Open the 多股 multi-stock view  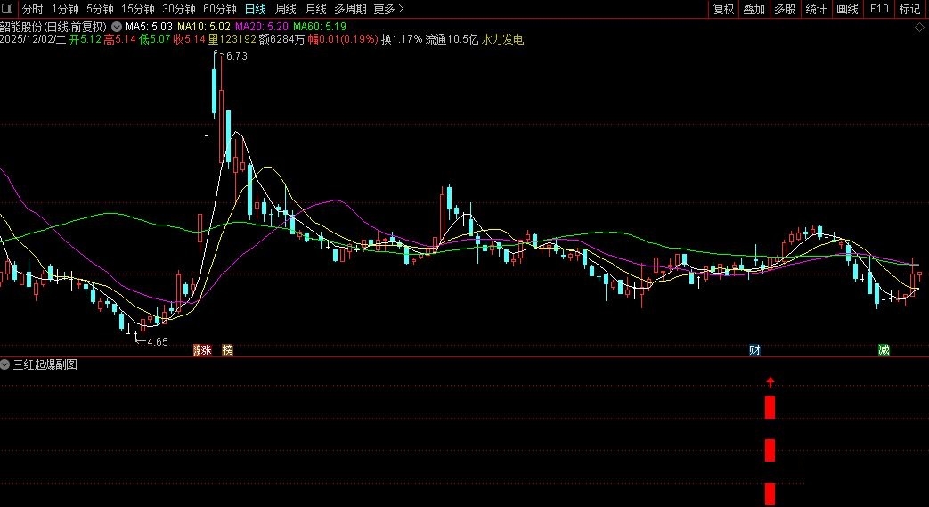(785, 9)
